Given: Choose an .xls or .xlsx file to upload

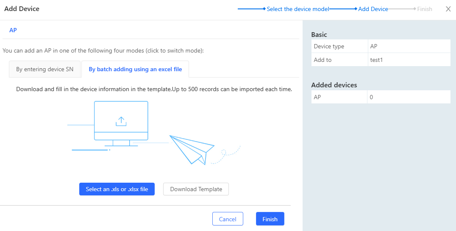Looking at the screenshot, I should (x=117, y=189).
